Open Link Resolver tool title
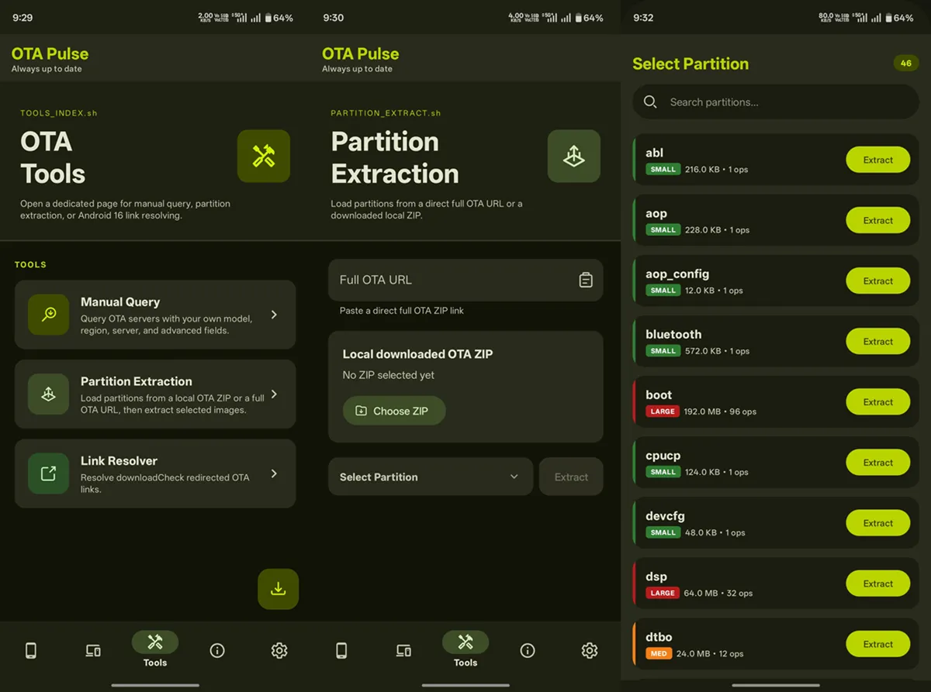This screenshot has height=692, width=931. click(119, 460)
